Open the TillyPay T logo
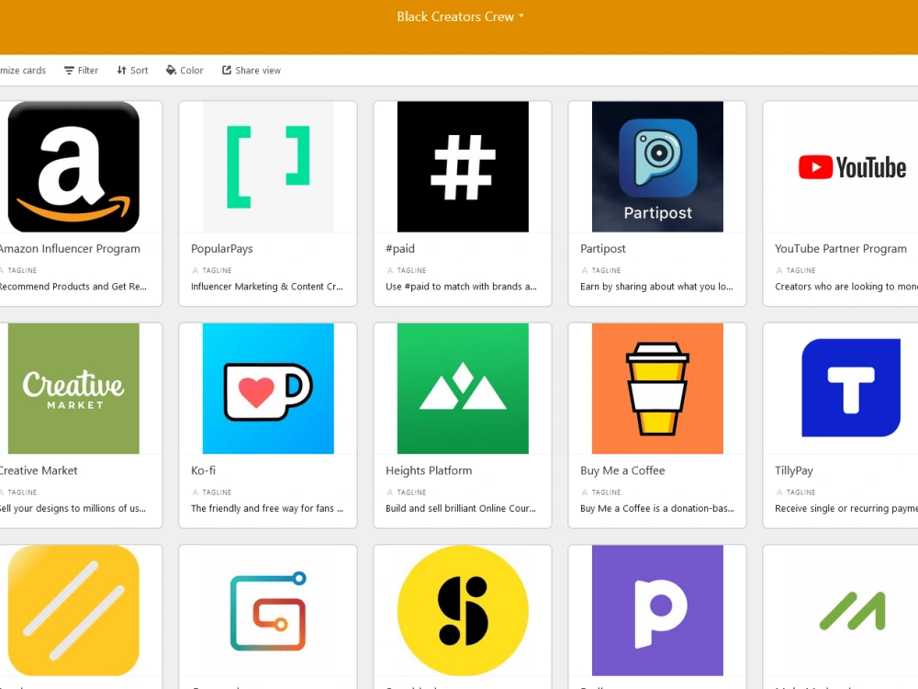This screenshot has width=918, height=689. pos(852,389)
